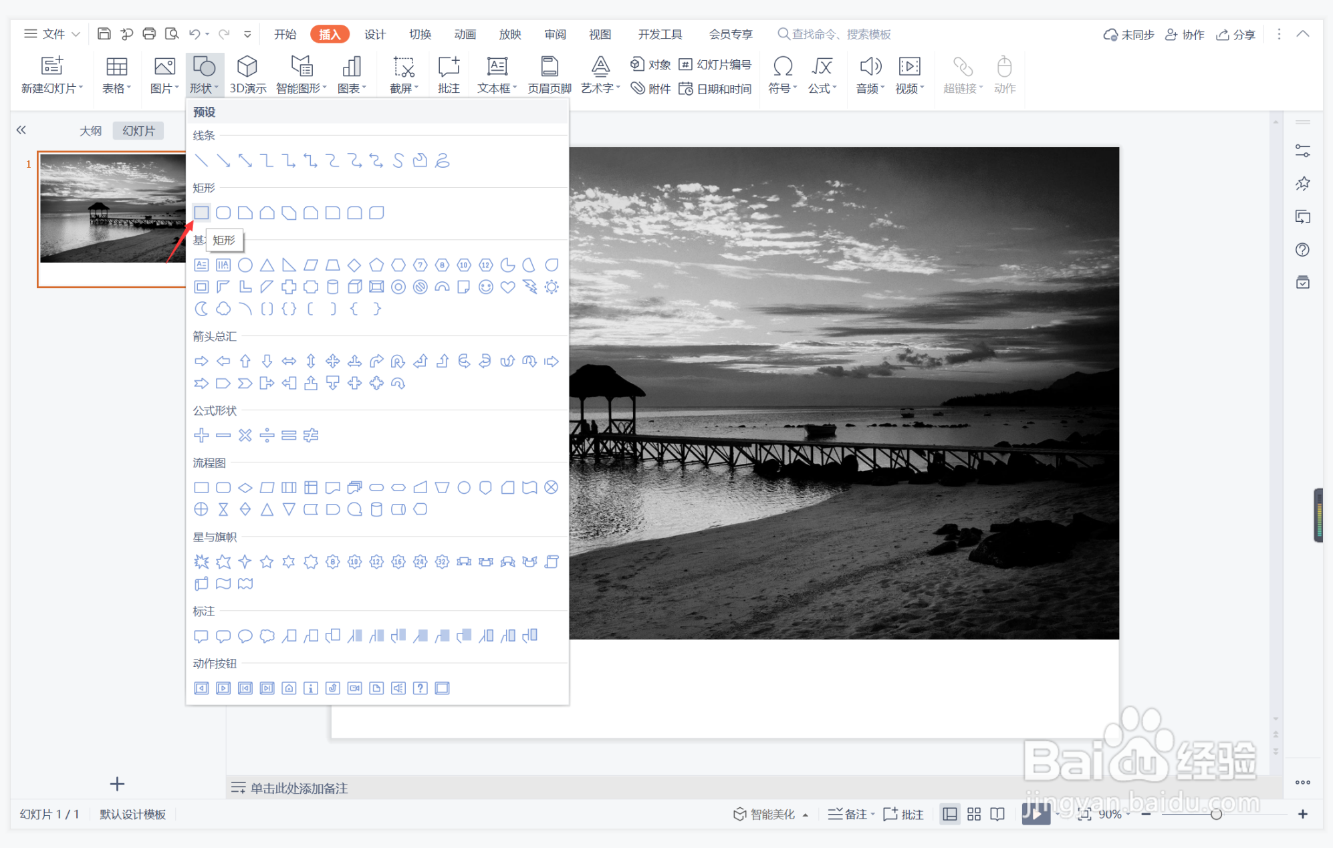The image size is (1333, 848).
Task: Open the Design ribbon tab
Action: click(374, 34)
